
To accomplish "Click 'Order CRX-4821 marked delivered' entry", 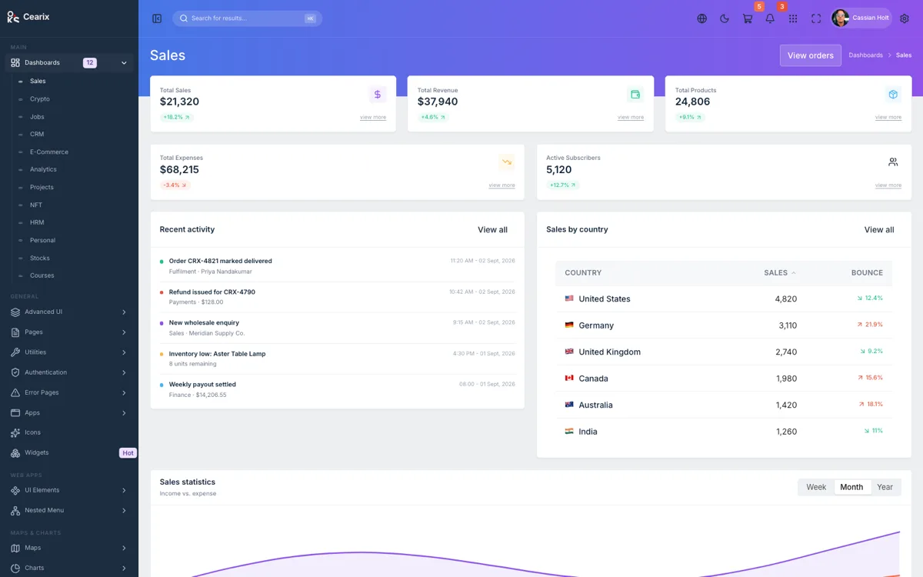I will pyautogui.click(x=338, y=266).
